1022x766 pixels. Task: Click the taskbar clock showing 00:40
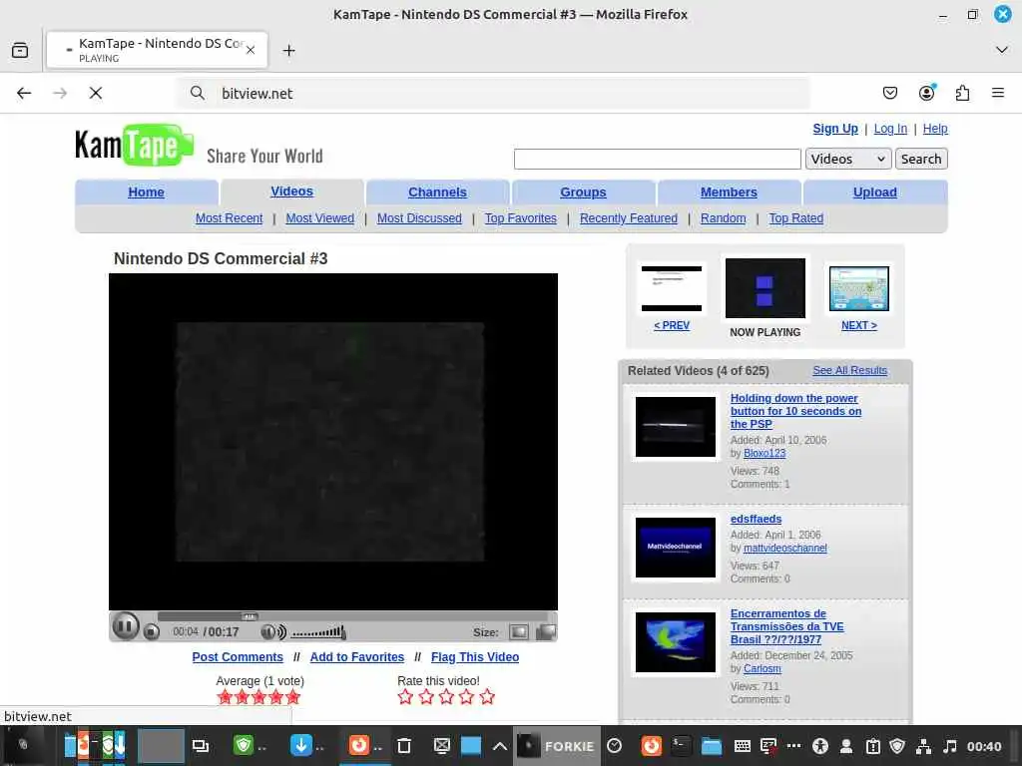pos(983,746)
